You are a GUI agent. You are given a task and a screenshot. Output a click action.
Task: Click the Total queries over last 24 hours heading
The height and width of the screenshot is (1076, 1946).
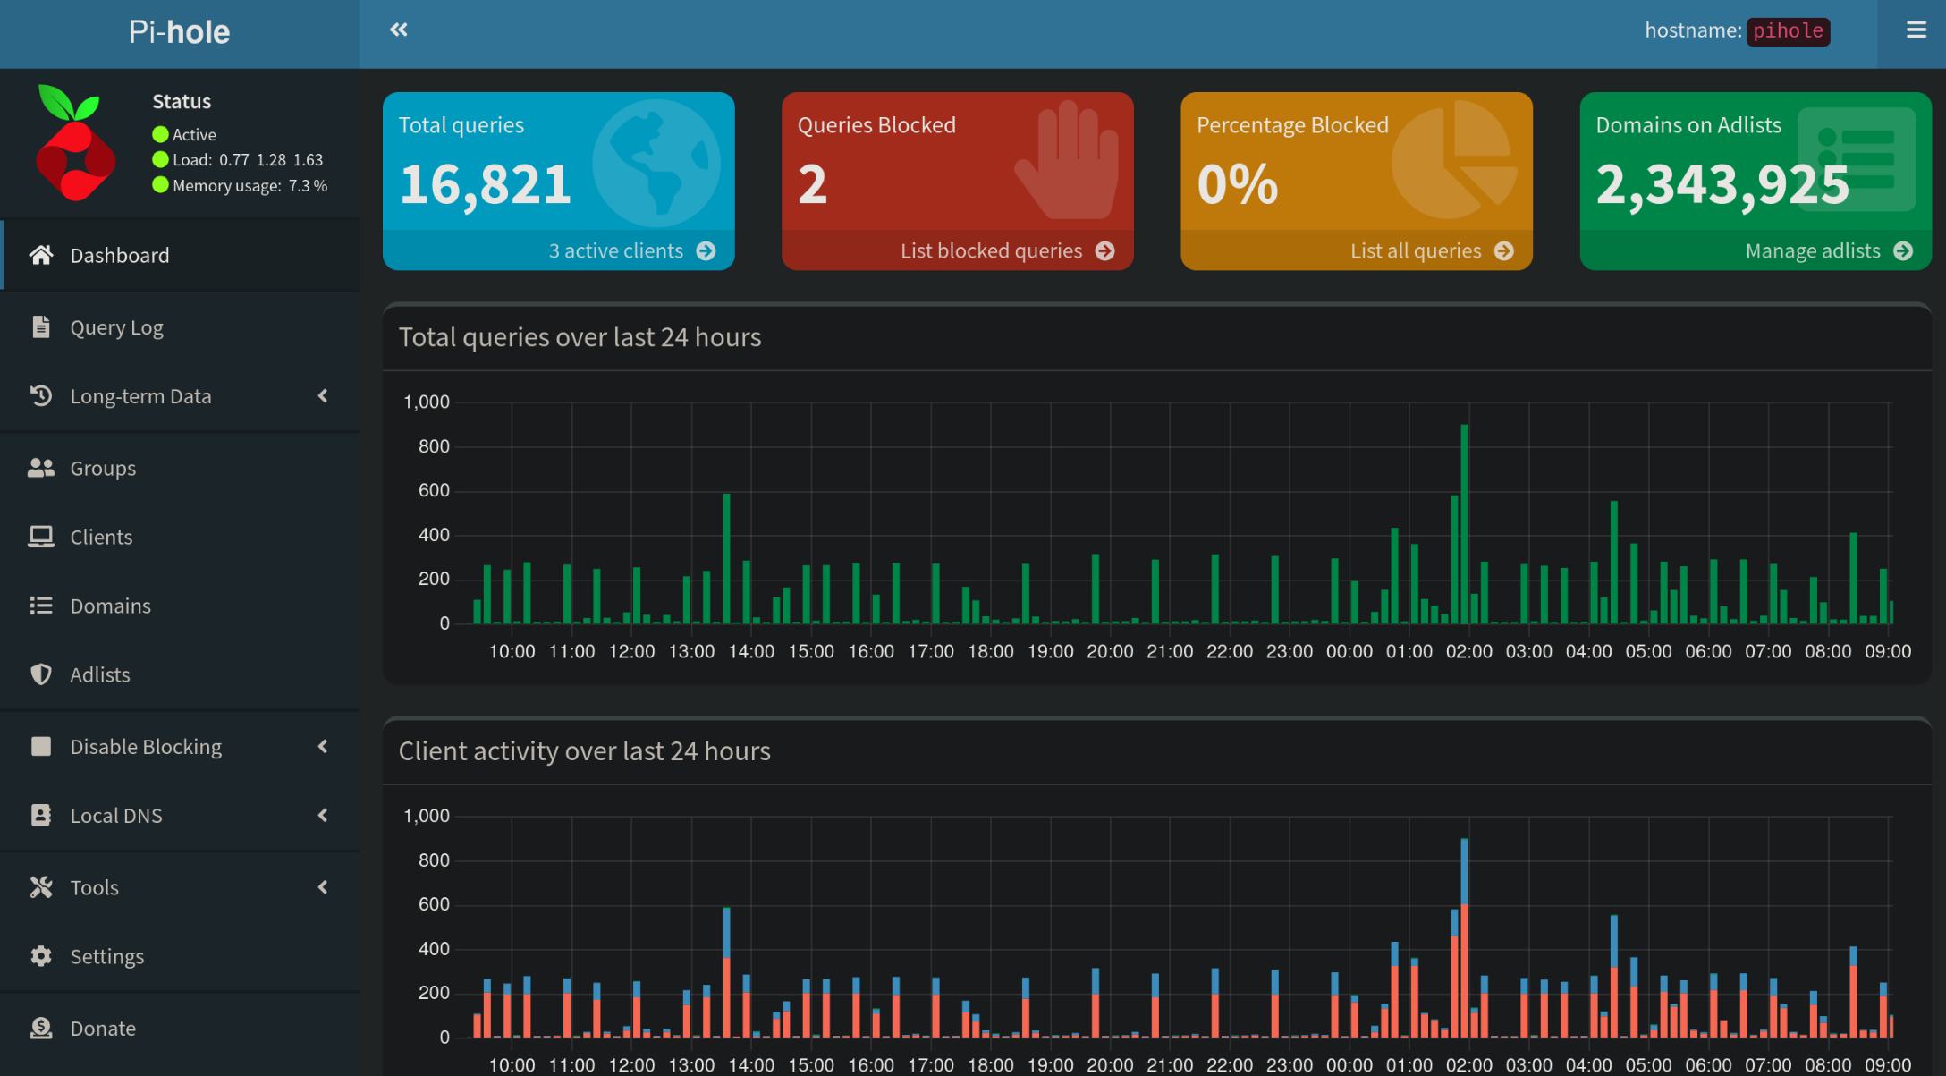click(x=580, y=337)
